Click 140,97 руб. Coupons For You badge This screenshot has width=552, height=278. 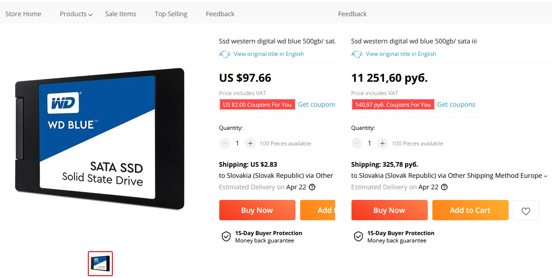click(393, 105)
